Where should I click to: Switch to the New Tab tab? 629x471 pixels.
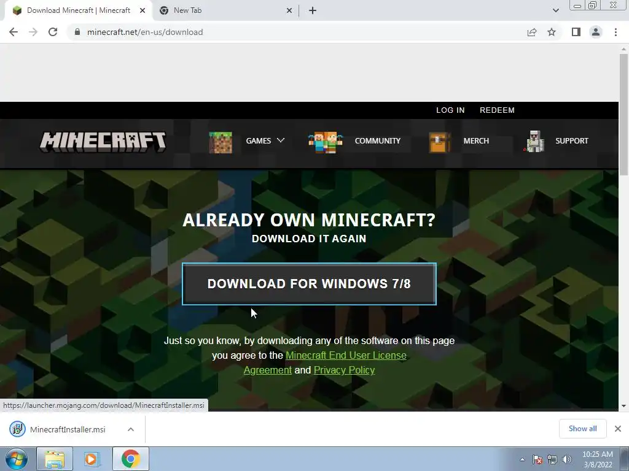point(225,10)
